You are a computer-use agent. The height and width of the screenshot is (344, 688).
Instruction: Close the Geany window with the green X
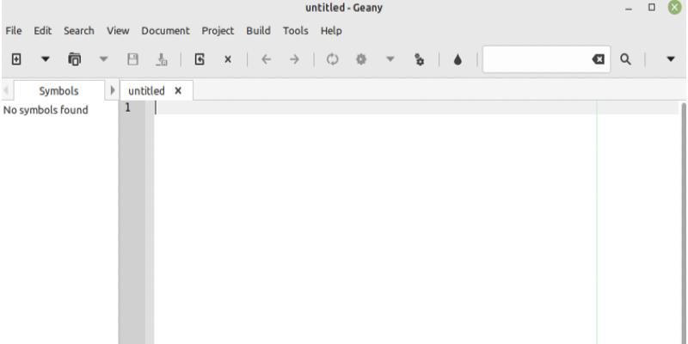pos(675,8)
